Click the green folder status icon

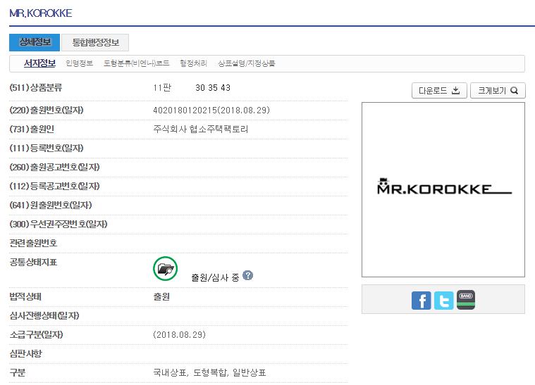(165, 268)
